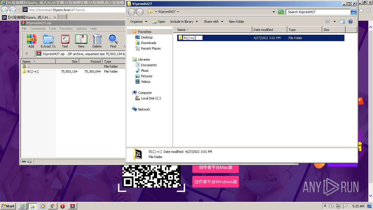Open the Organize dropdown menu
373x210 pixels.
tap(139, 22)
